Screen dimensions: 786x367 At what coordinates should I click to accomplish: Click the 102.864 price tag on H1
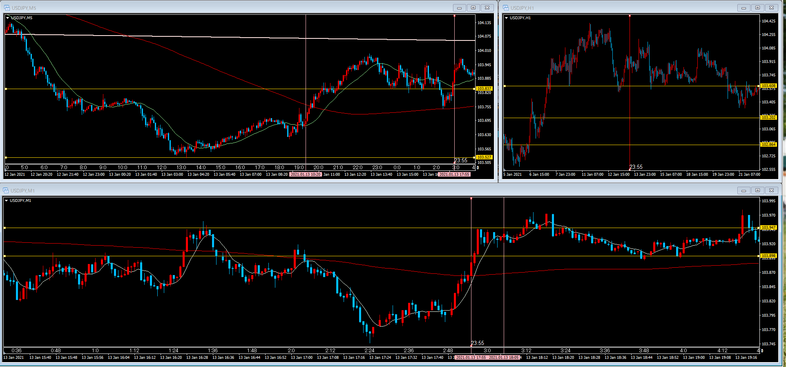tap(768, 145)
